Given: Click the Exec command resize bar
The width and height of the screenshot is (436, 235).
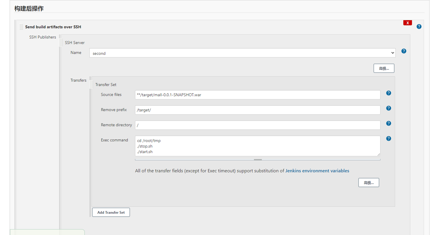Looking at the screenshot, I should [258, 159].
